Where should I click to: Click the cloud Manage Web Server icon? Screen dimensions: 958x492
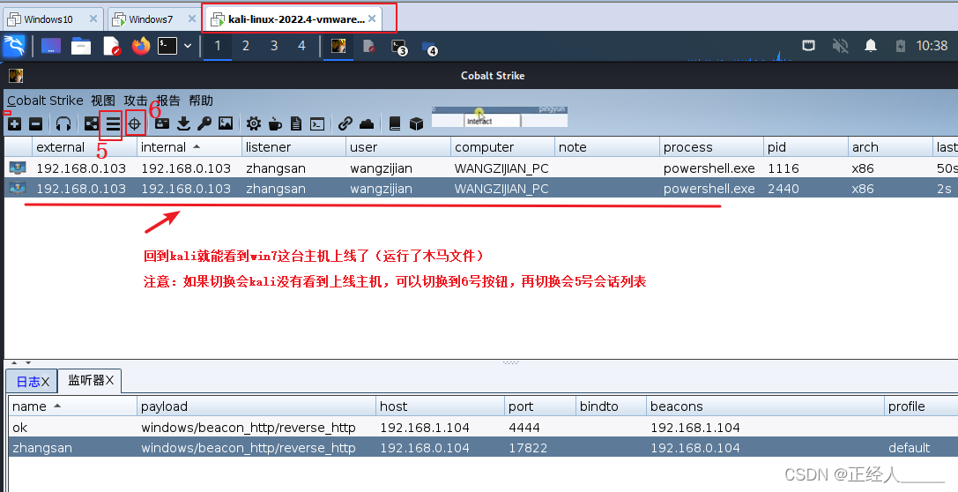tap(367, 124)
